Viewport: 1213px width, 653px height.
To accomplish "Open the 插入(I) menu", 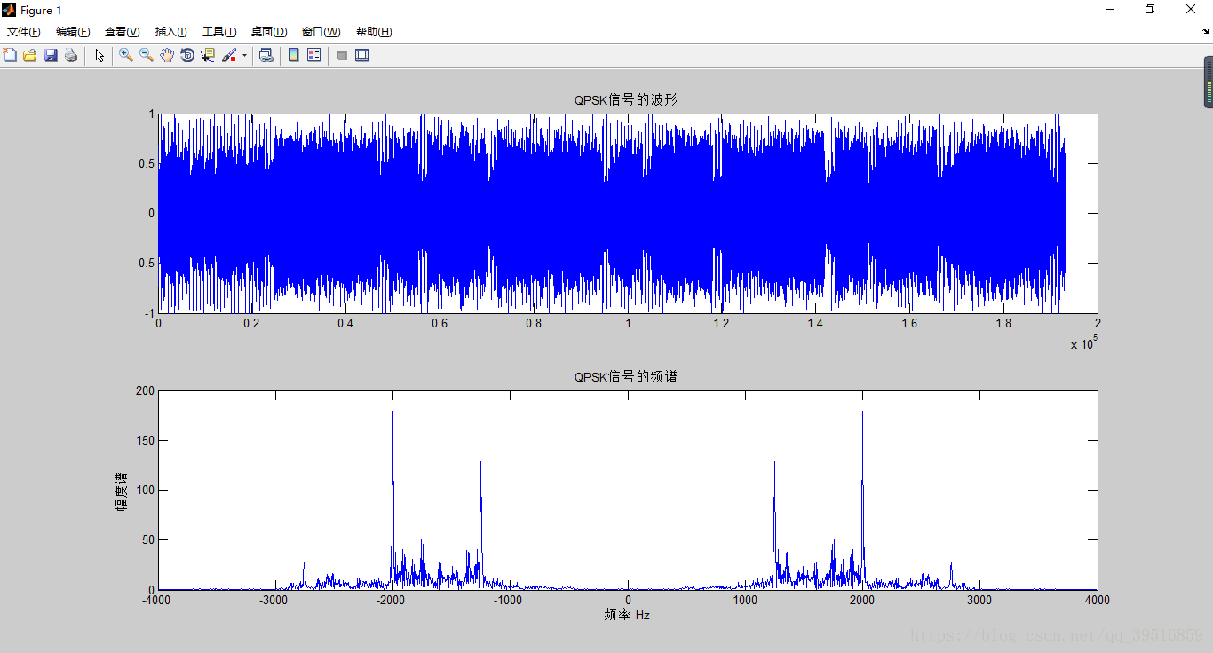I will [171, 32].
